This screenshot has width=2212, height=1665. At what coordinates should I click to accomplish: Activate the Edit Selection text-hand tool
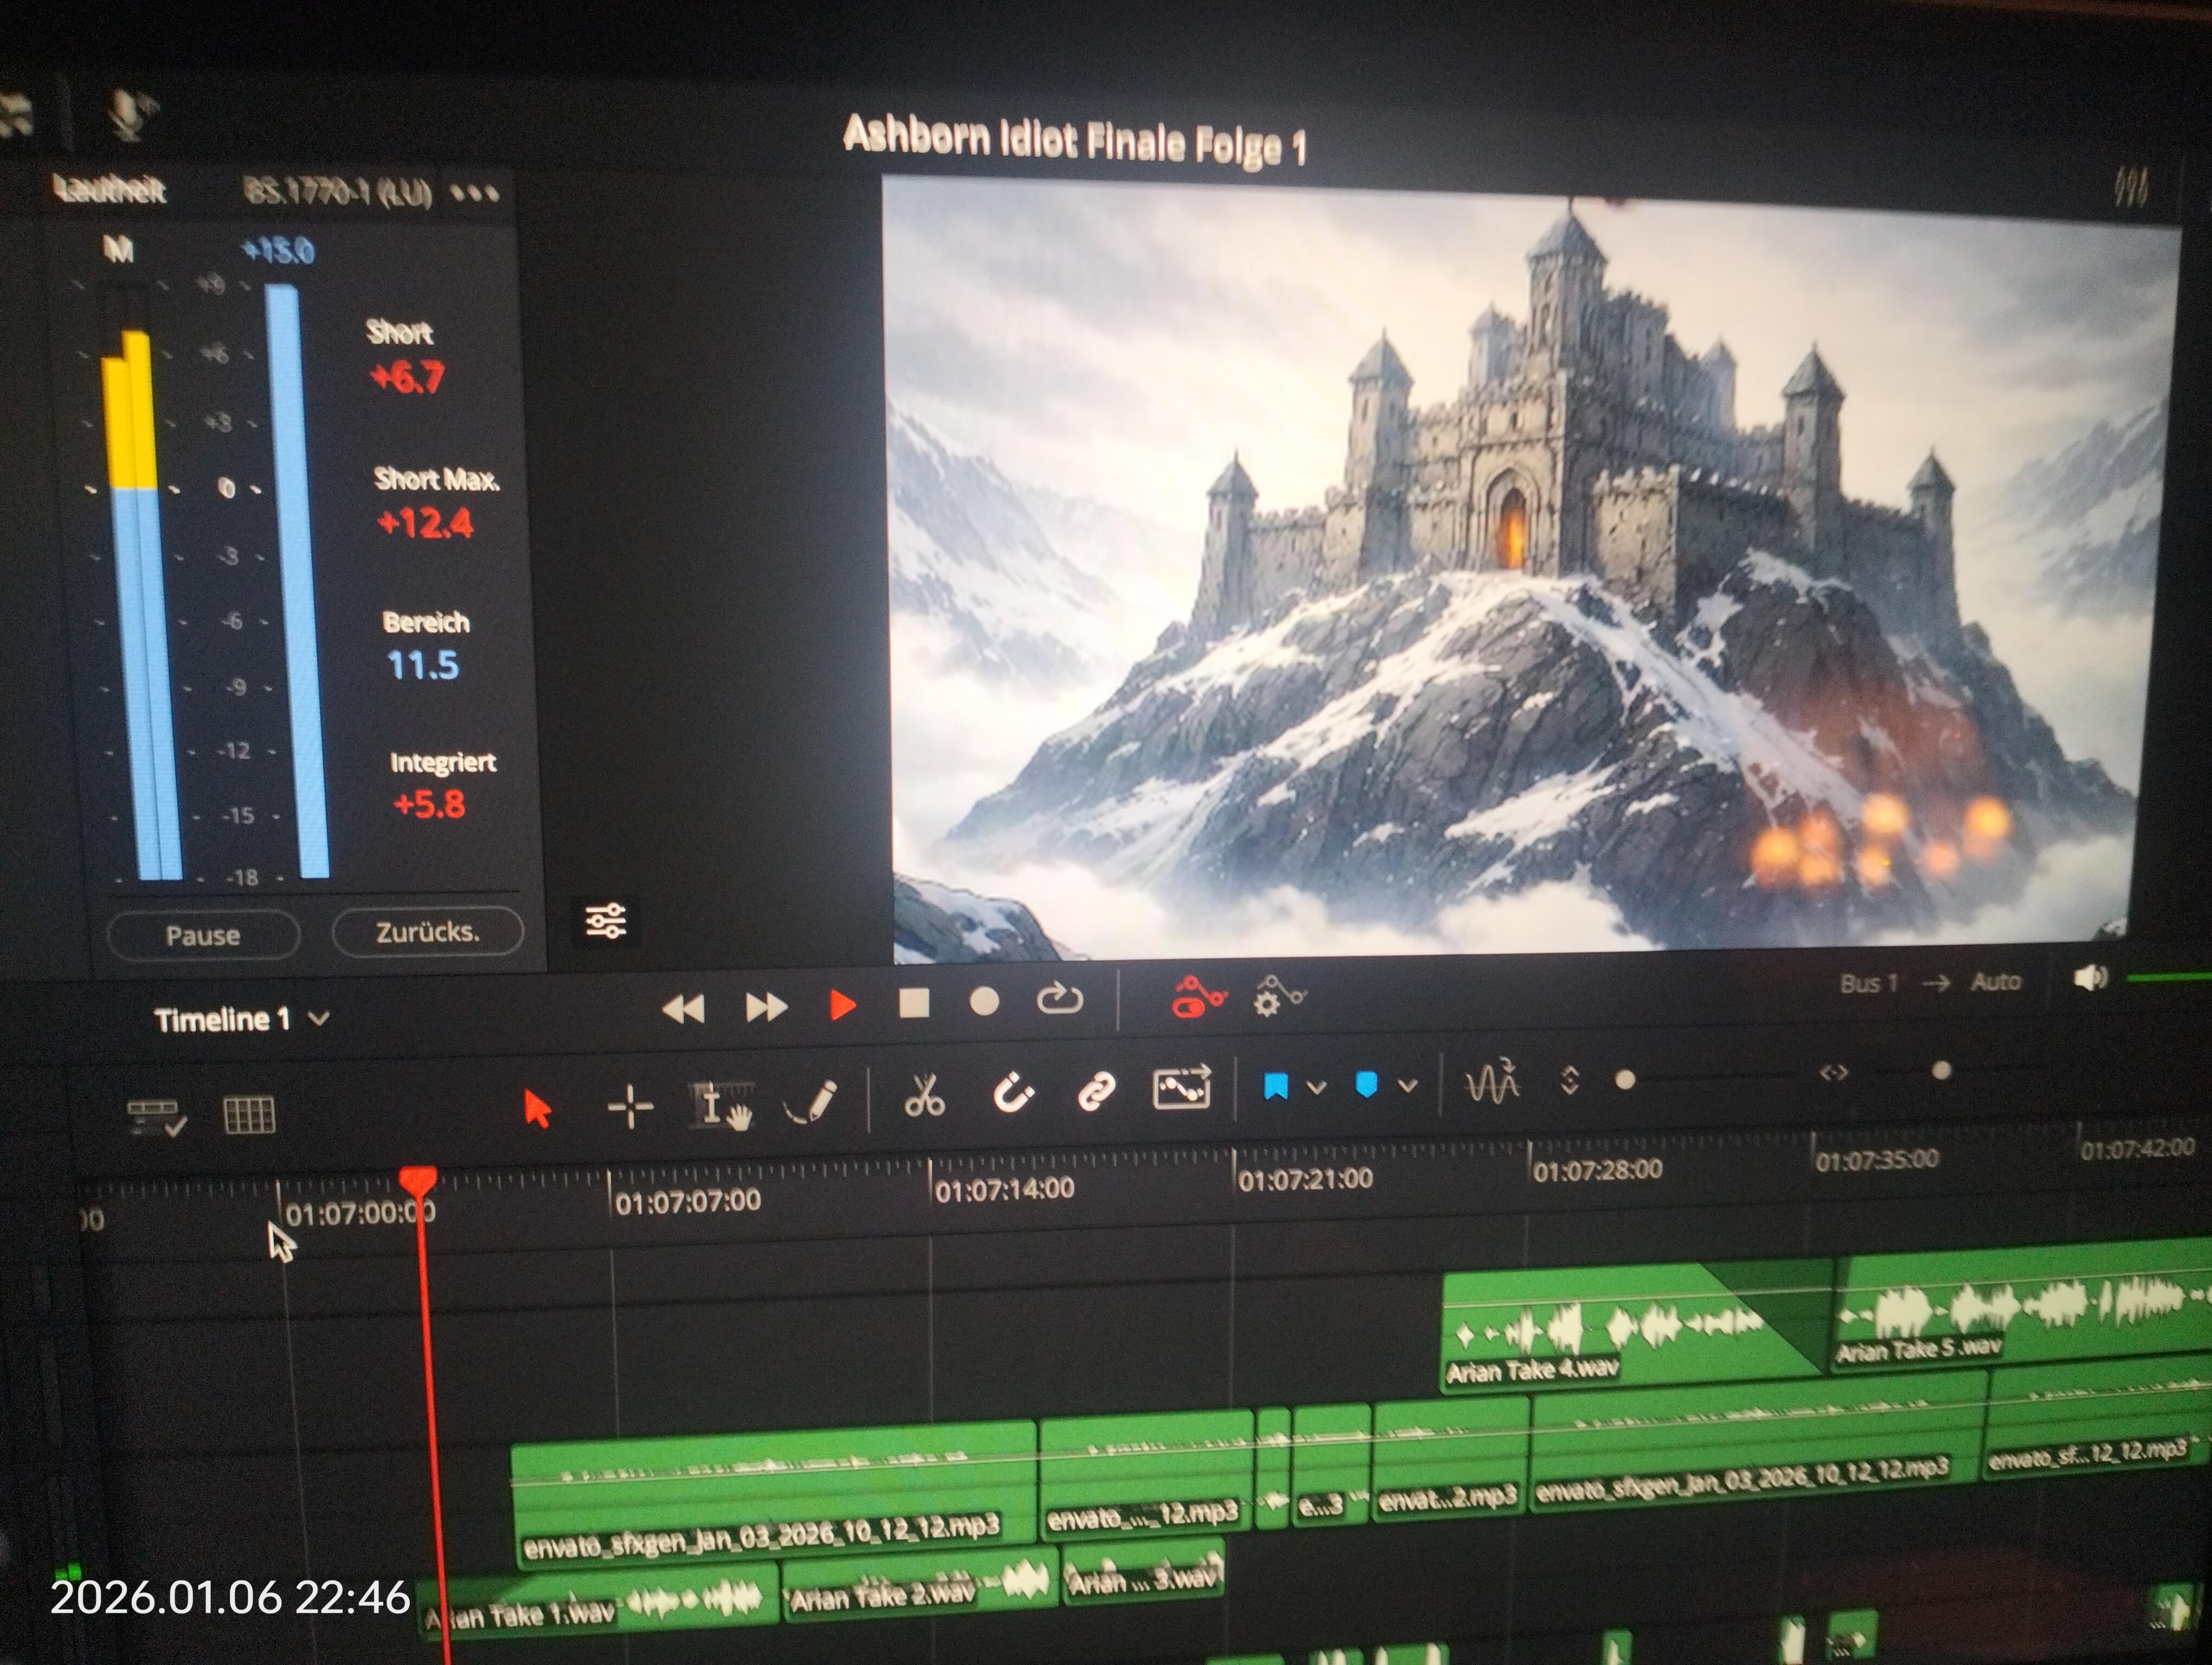[720, 1105]
